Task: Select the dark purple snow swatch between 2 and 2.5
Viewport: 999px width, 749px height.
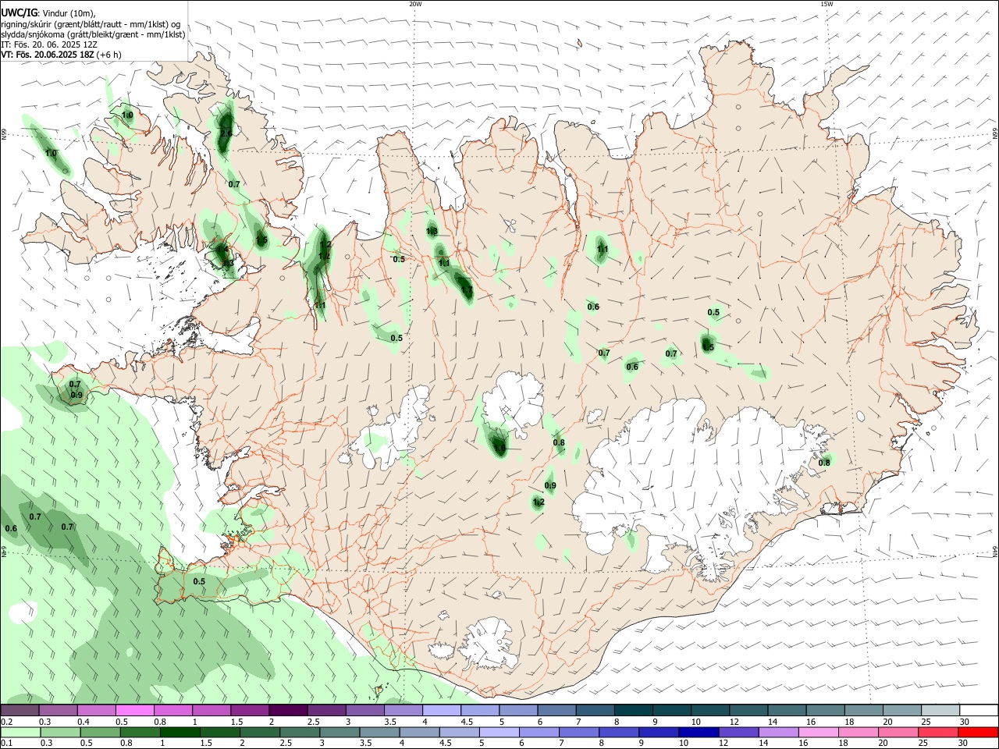Action: [x=289, y=711]
